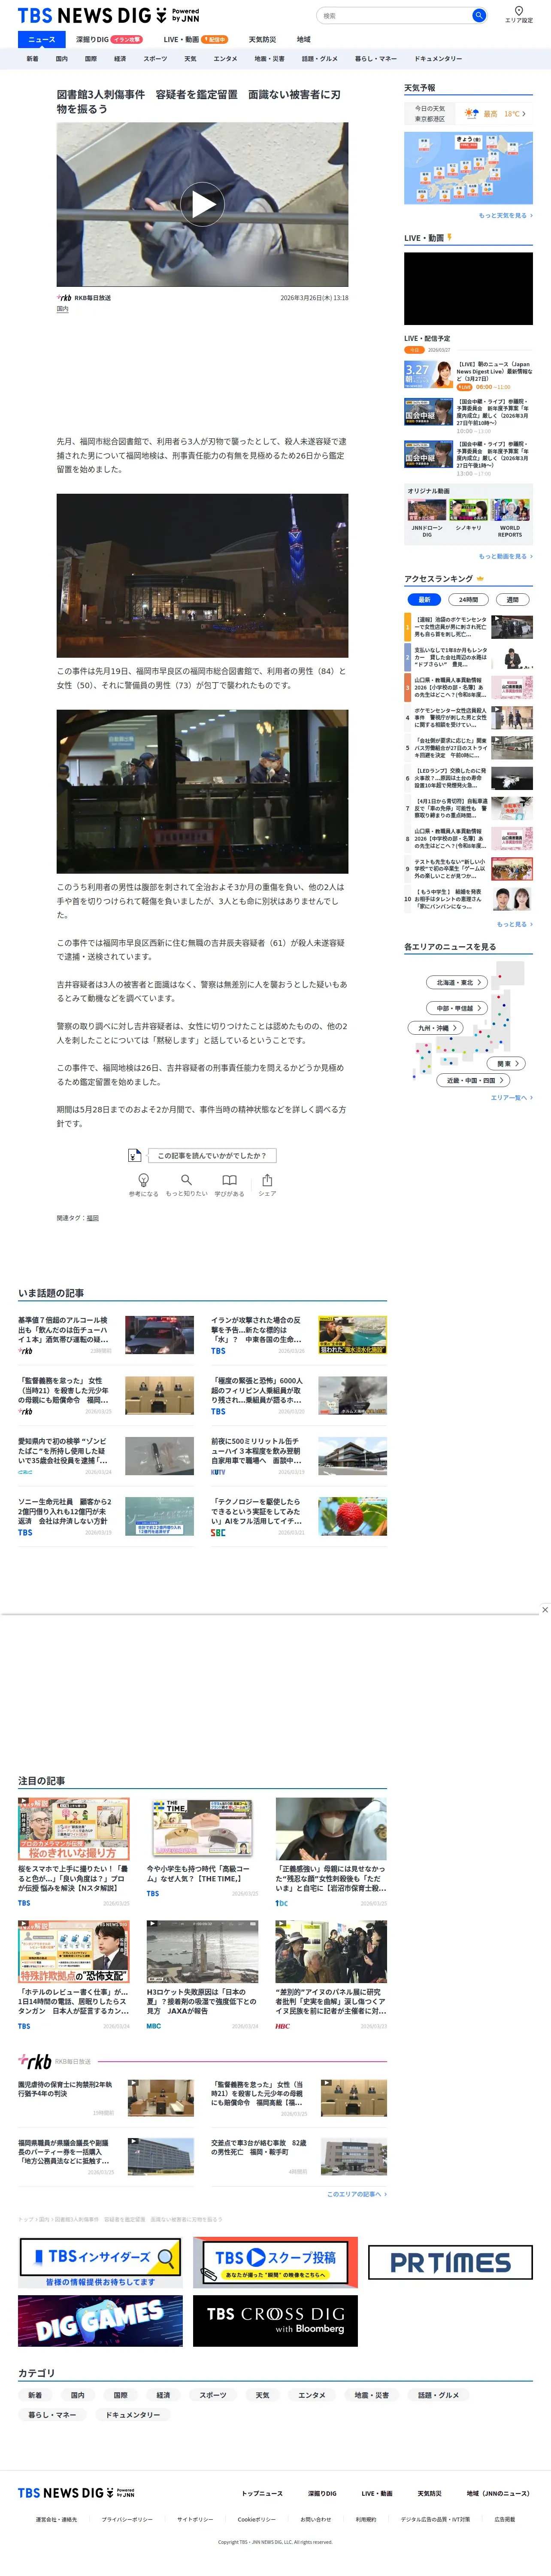Click the TBS NEWS DIG header logo
The width and height of the screenshot is (551, 2576).
tap(108, 15)
